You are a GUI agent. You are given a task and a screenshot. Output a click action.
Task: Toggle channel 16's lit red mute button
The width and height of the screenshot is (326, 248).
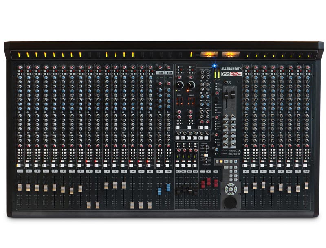pyautogui.click(x=148, y=161)
